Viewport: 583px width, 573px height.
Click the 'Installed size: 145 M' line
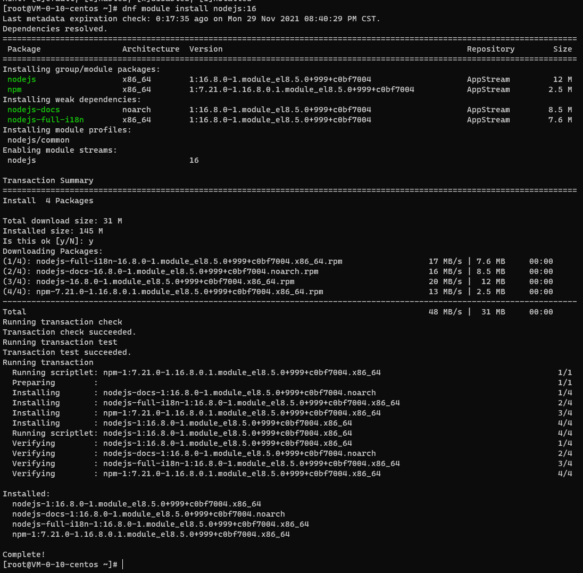(53, 231)
